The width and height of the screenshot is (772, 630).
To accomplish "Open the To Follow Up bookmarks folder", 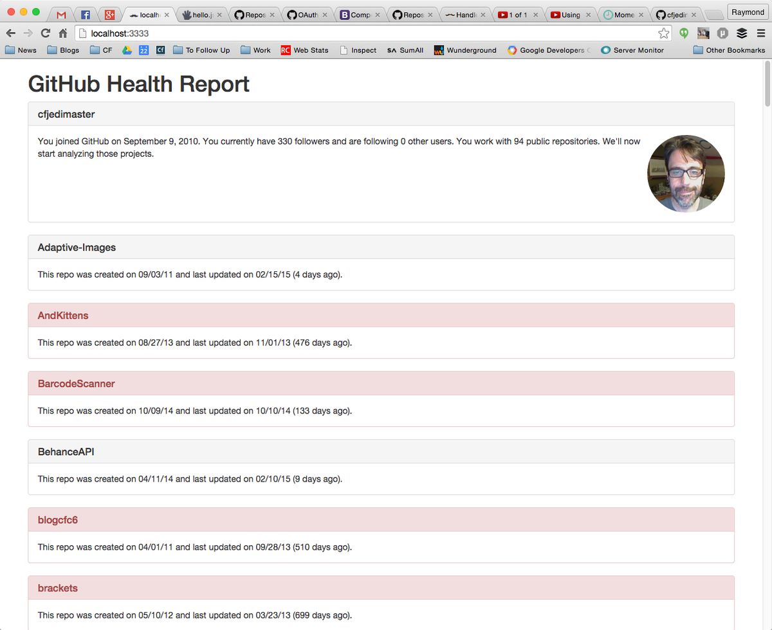I will 201,50.
